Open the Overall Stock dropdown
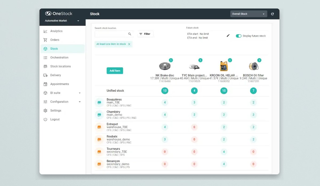This screenshot has width=320, height=186. coord(248,14)
